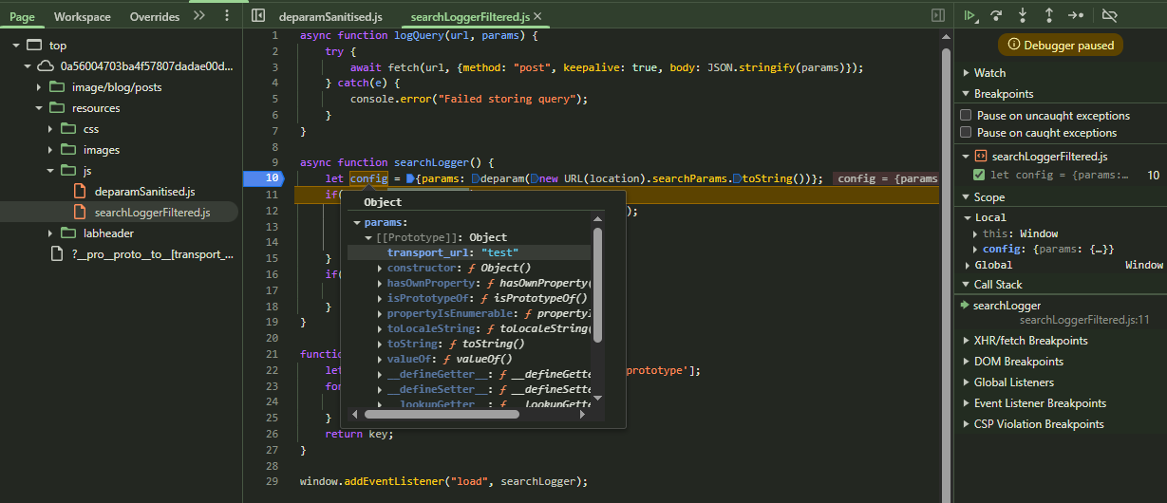This screenshot has width=1167, height=503.
Task: Click the file icon in Breakpoints section
Action: tap(981, 157)
